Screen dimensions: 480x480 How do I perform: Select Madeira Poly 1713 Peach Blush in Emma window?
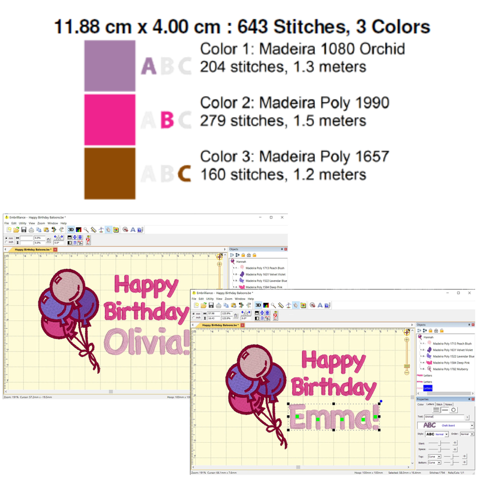tap(452, 343)
